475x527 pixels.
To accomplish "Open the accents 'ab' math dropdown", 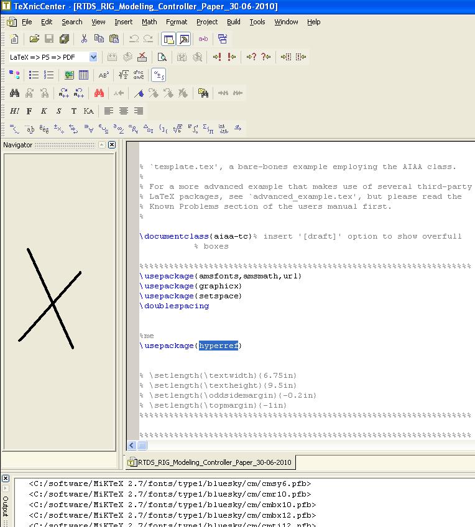I will [30, 129].
